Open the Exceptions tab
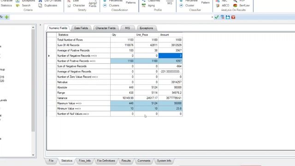Viewport: 295px width, 166px height. pyautogui.click(x=146, y=28)
